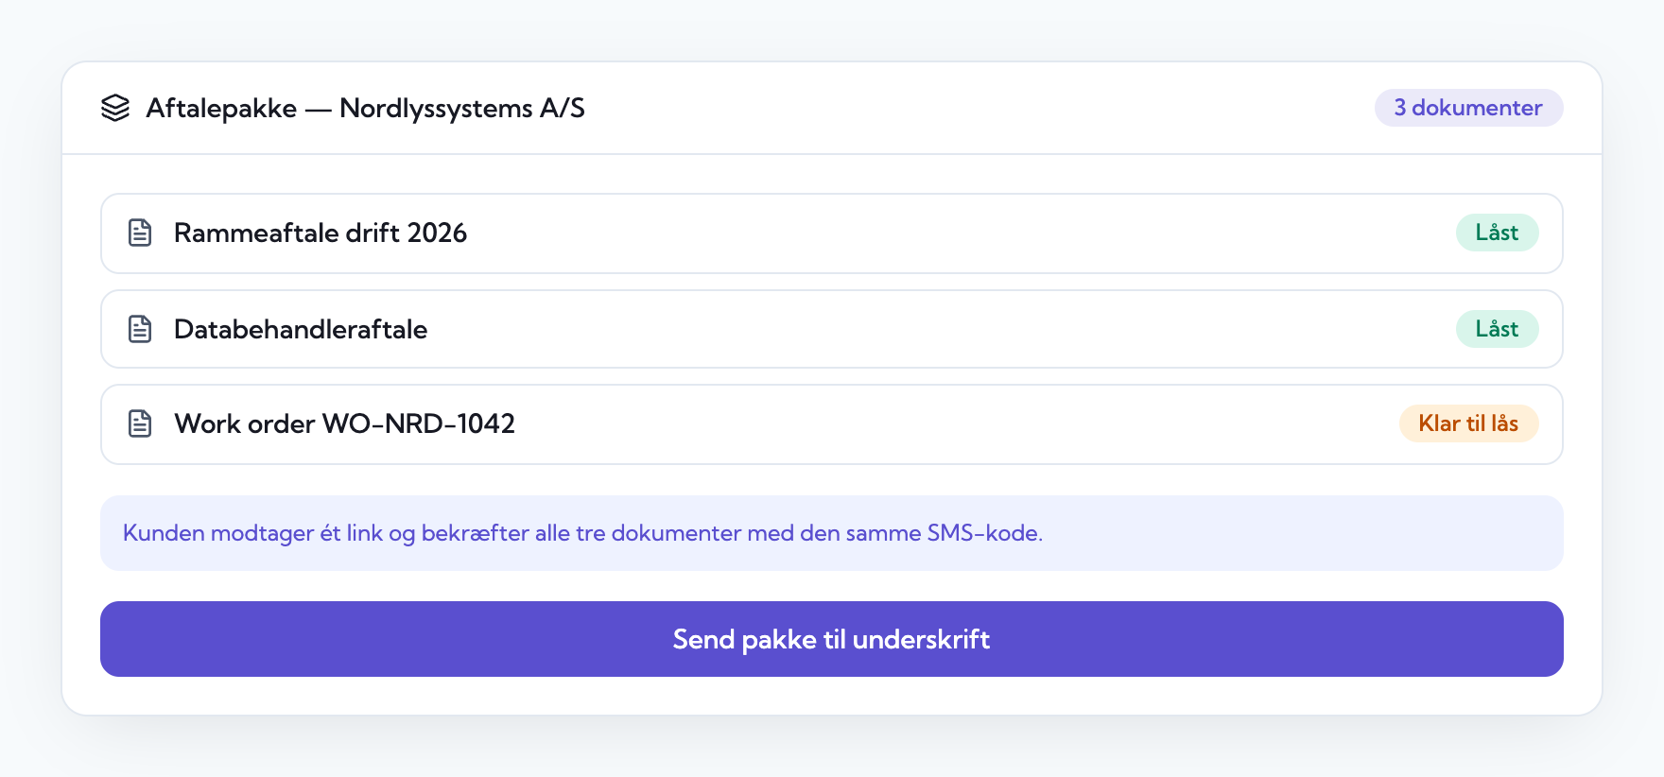
Task: Select the Rammeaftale drift 2026 title text
Action: pyautogui.click(x=321, y=233)
